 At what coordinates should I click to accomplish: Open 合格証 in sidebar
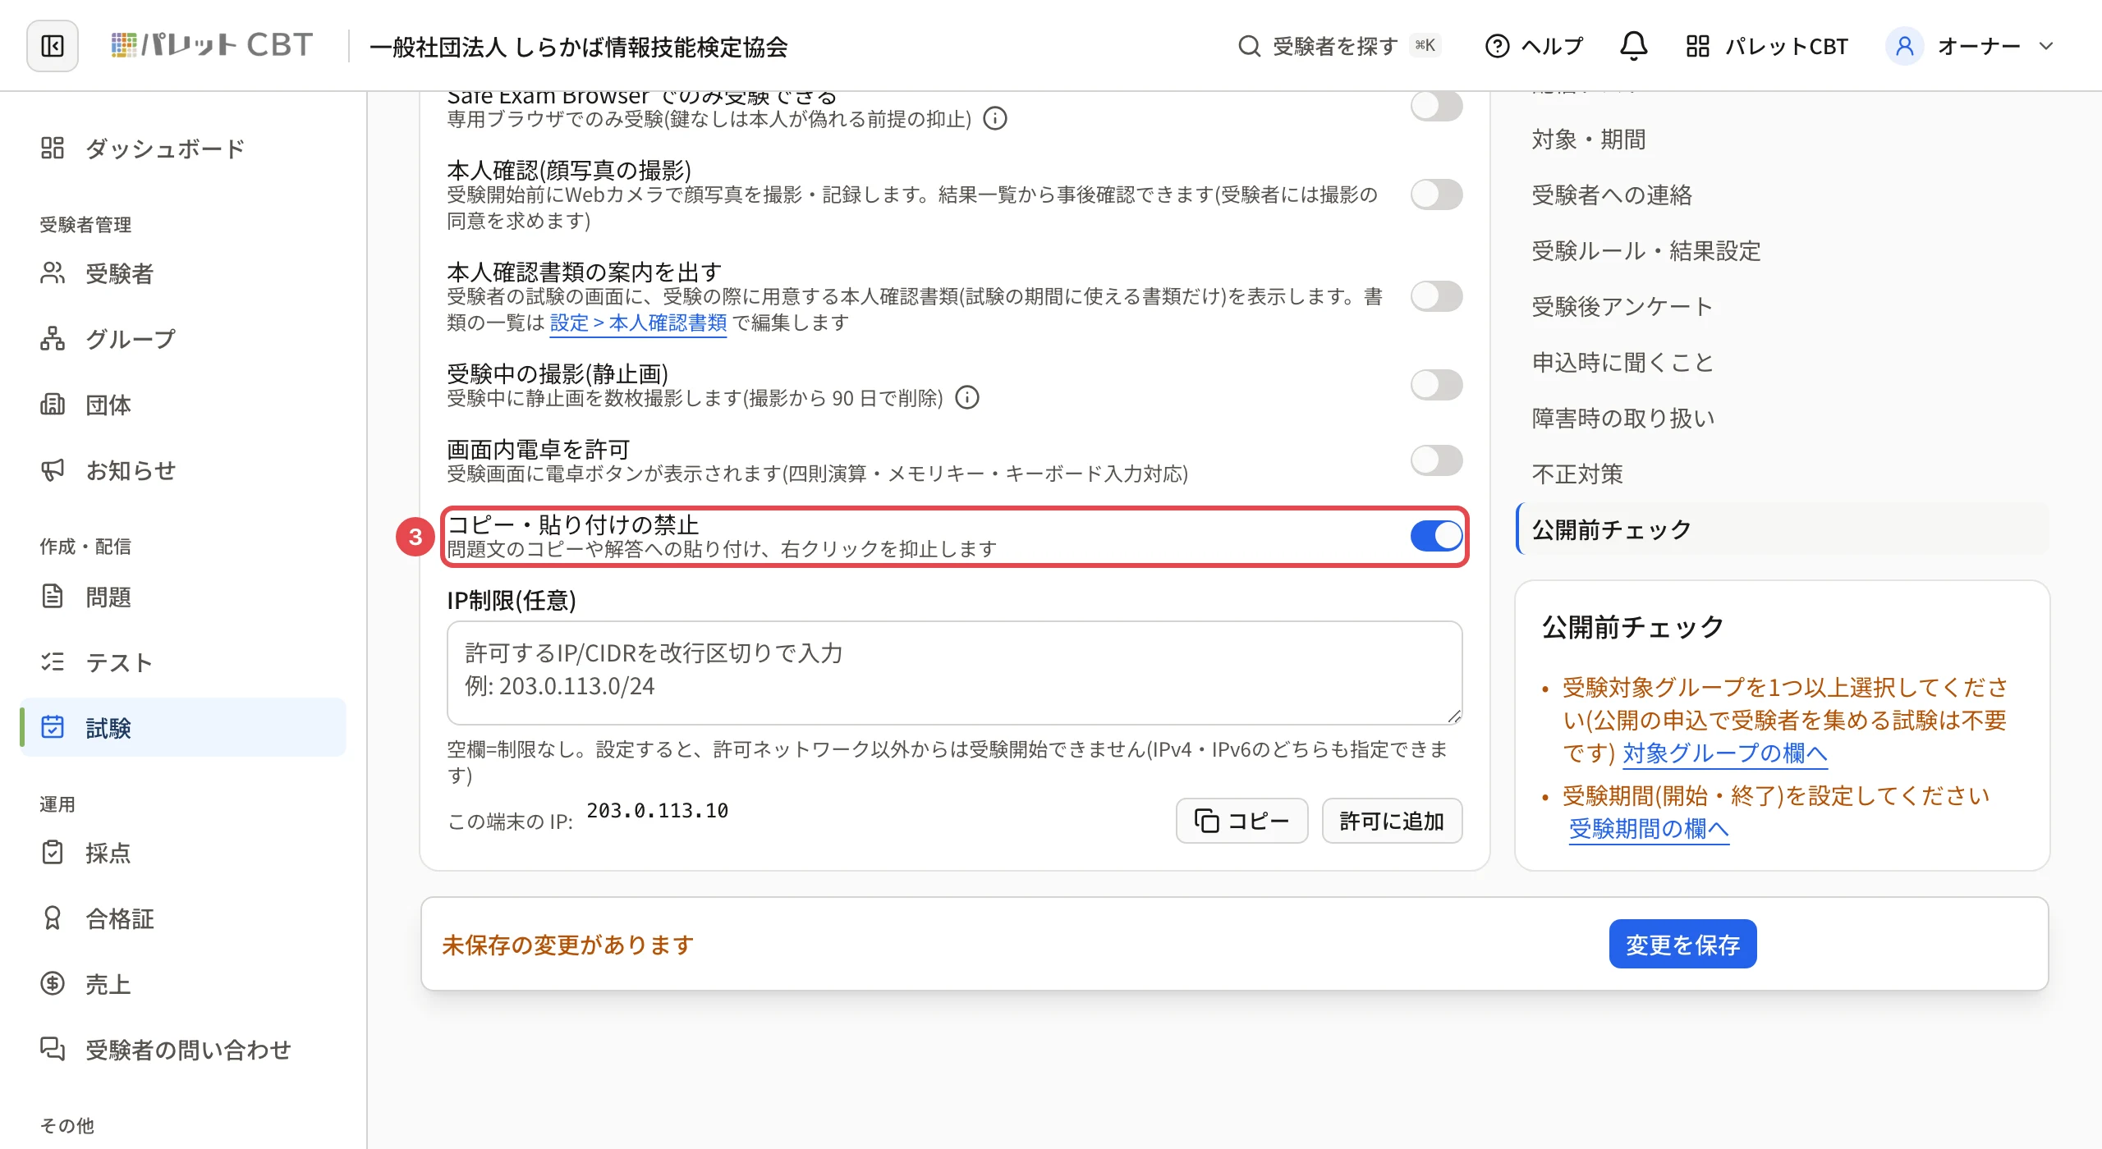tap(182, 918)
